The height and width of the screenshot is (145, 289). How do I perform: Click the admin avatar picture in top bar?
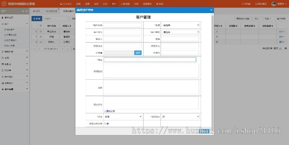pyautogui.click(x=274, y=4)
